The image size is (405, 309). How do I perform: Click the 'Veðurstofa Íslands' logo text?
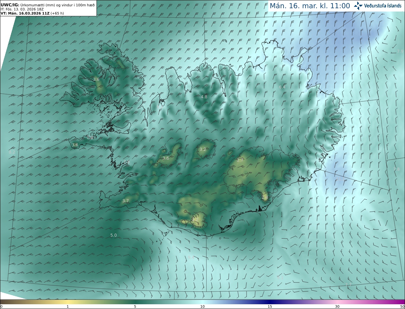(383, 5)
